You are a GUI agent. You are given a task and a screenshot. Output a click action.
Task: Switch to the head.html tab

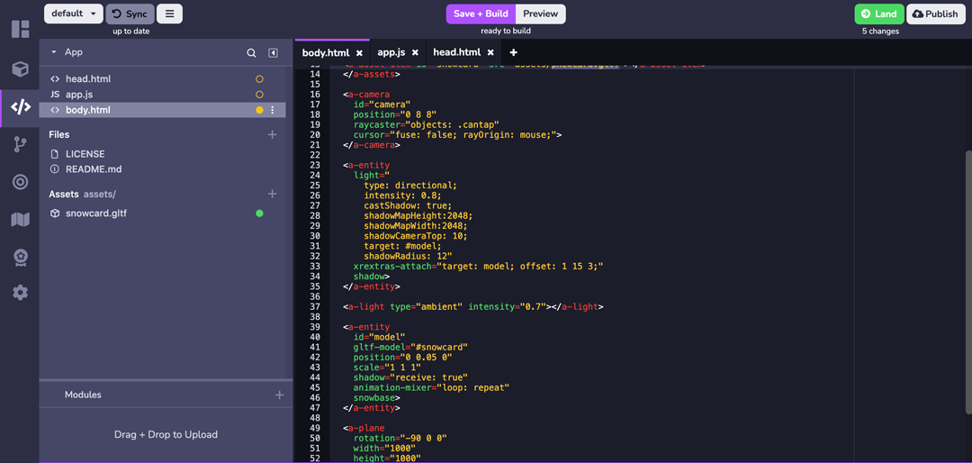click(x=457, y=53)
